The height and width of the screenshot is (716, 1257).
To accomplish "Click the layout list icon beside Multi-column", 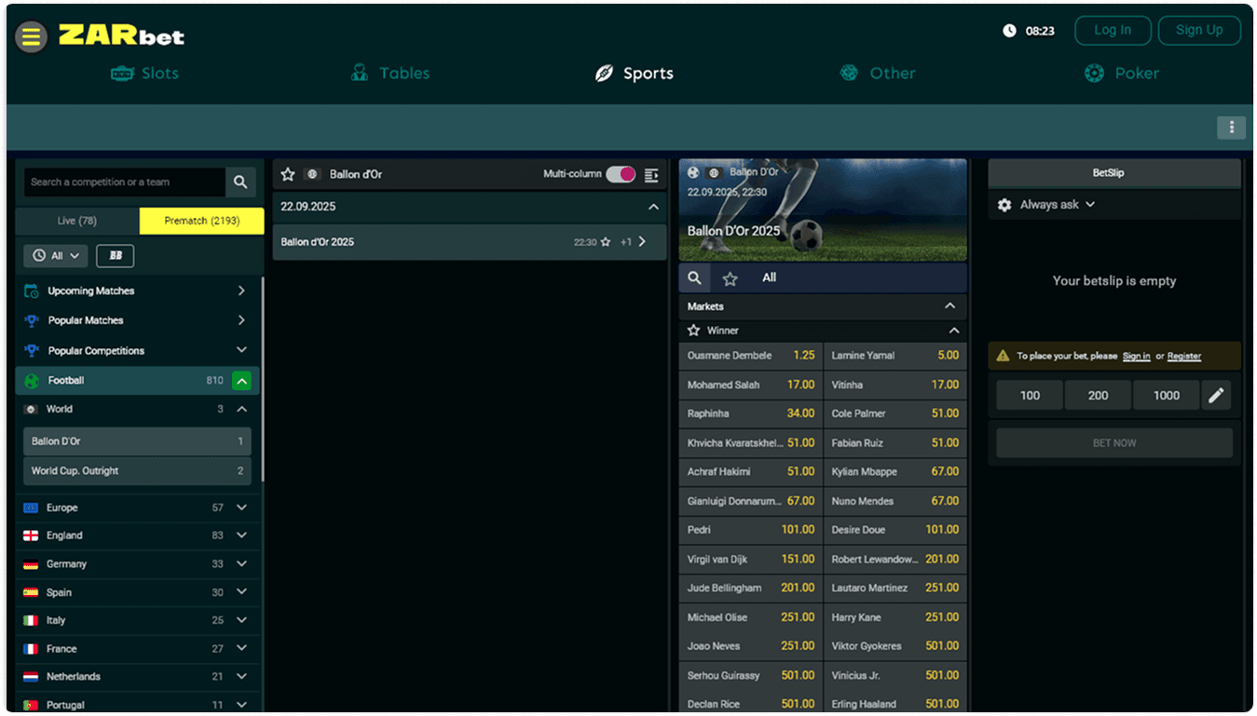I will [x=651, y=174].
